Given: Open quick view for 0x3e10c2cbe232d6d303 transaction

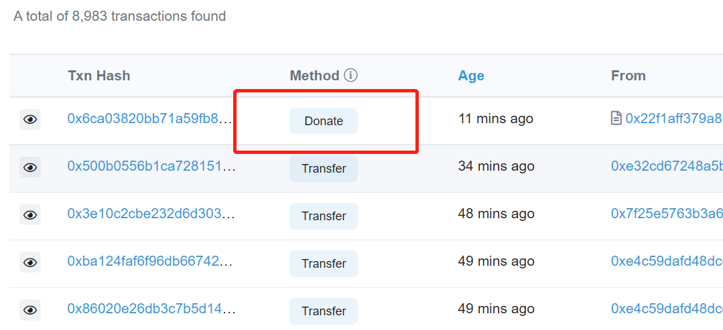Looking at the screenshot, I should coord(30,215).
